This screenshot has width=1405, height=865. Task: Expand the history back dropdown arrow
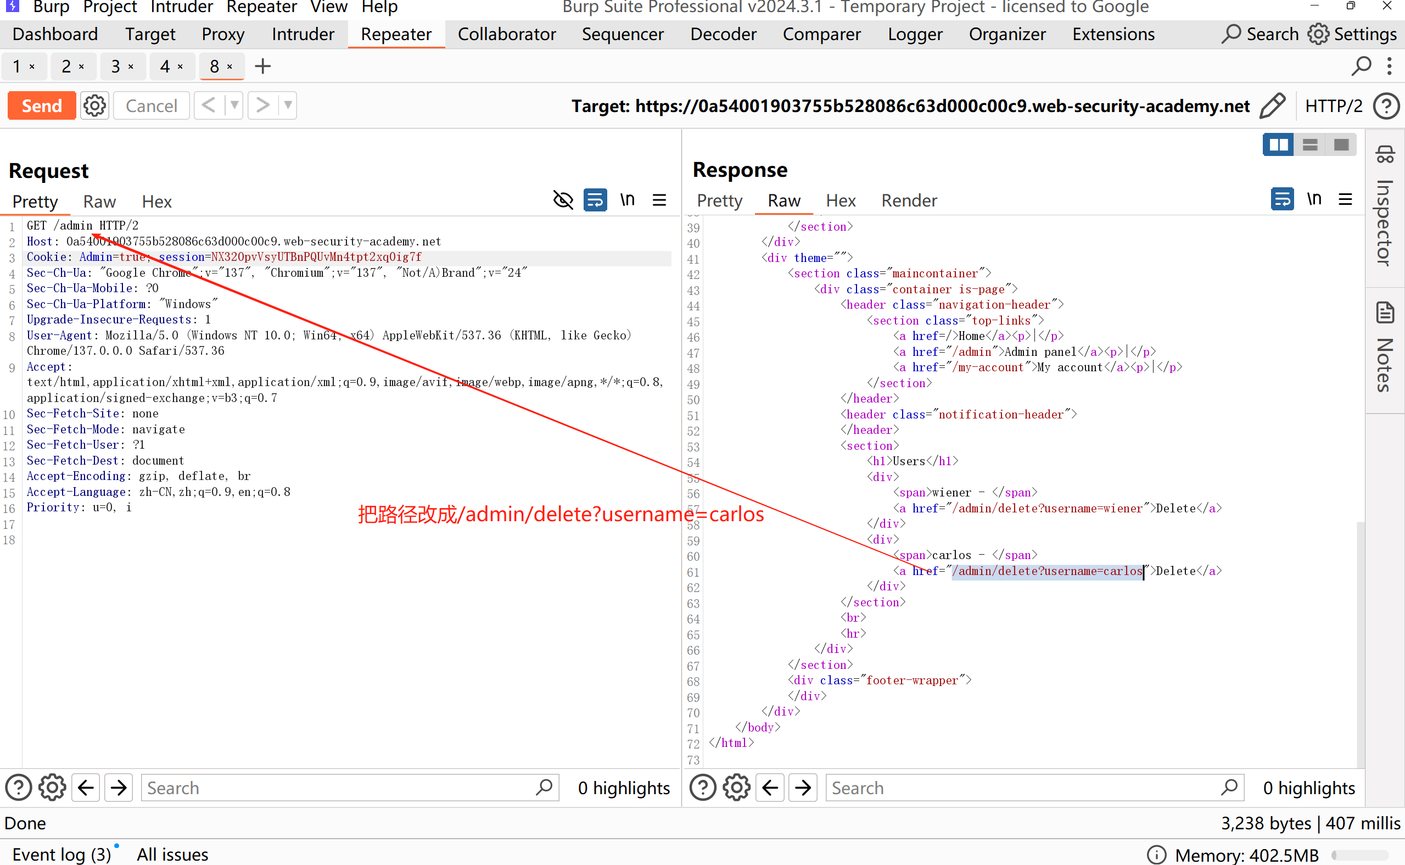[x=234, y=105]
